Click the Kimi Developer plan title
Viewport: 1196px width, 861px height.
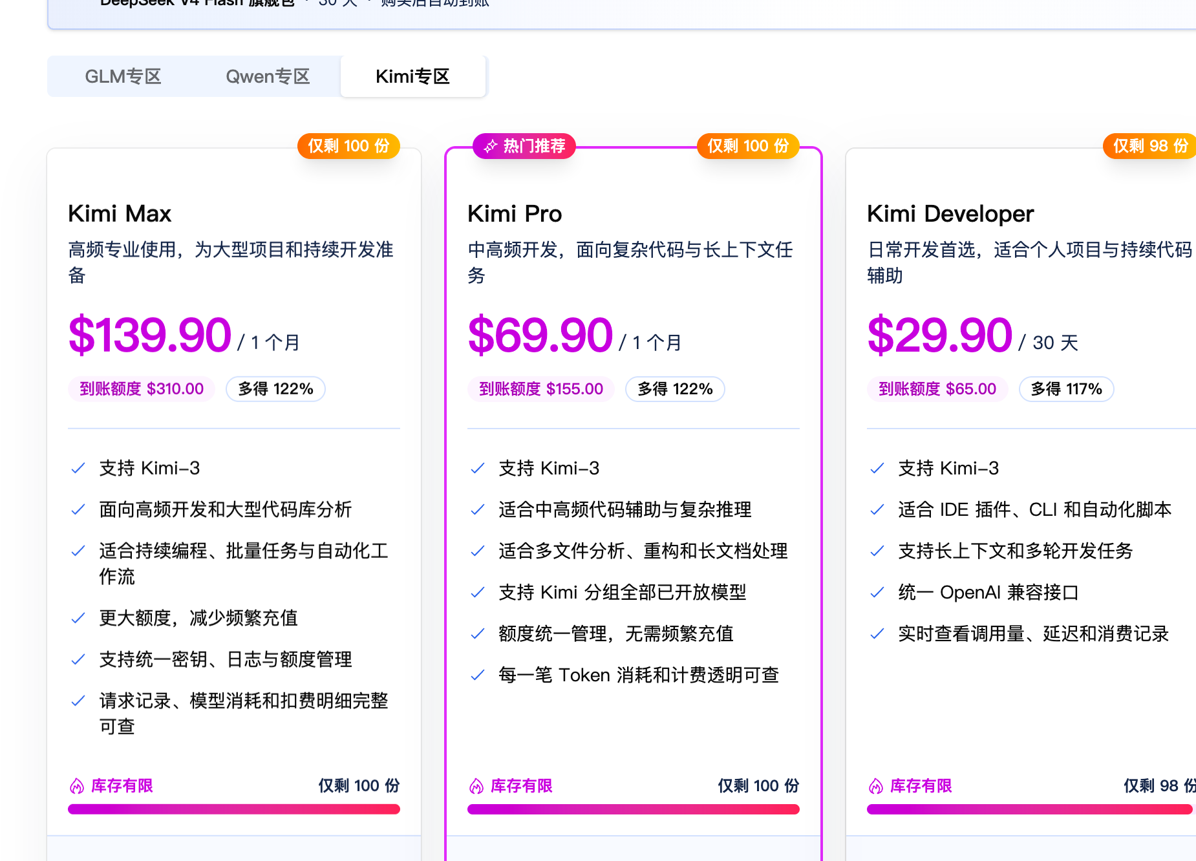[x=950, y=214]
